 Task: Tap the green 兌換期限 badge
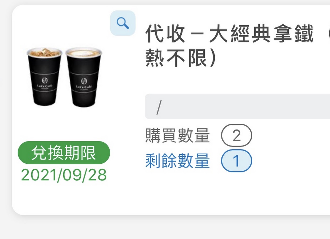coord(64,153)
